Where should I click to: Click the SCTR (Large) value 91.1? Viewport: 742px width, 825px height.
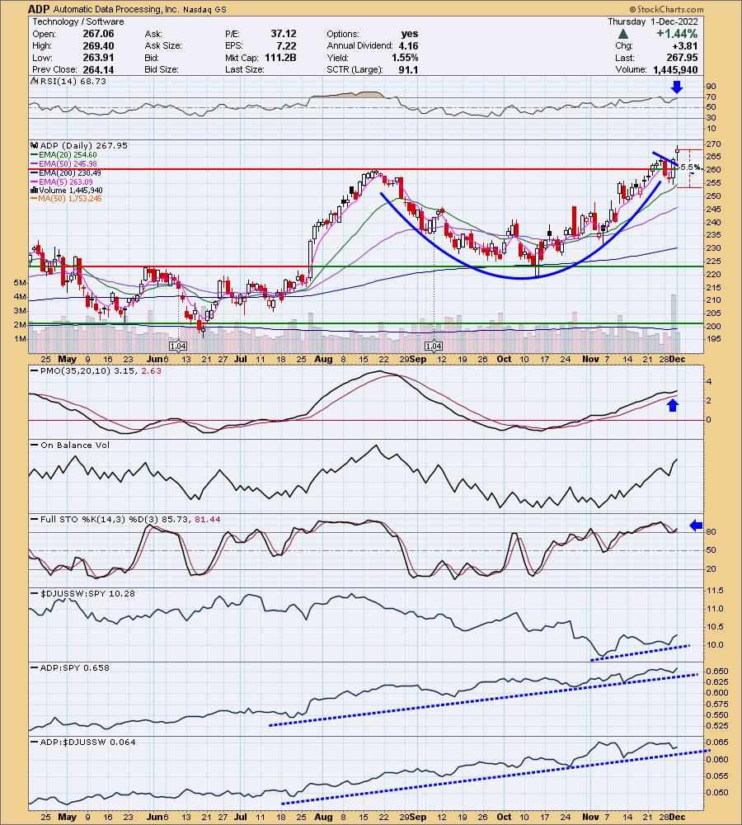pyautogui.click(x=409, y=69)
